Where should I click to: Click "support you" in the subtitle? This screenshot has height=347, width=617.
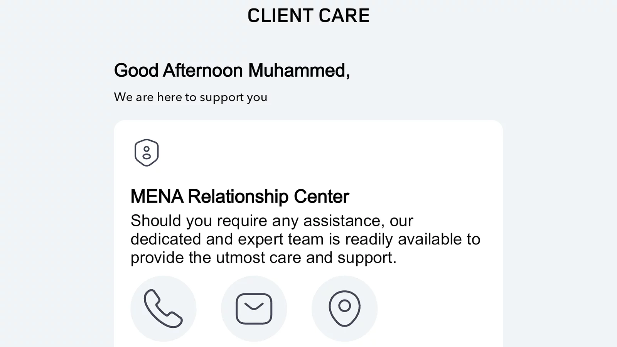[233, 97]
